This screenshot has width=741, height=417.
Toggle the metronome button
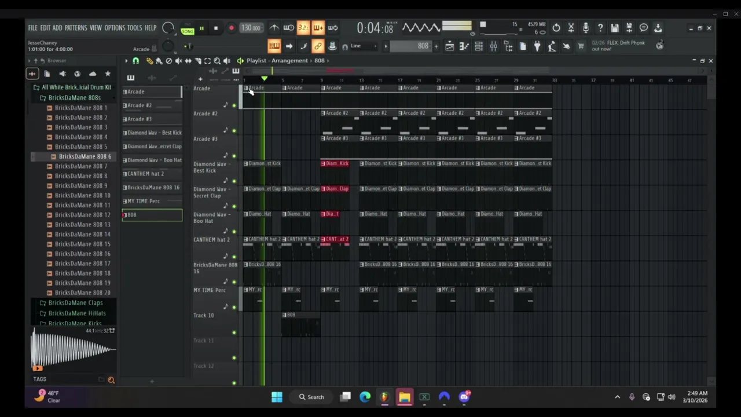point(274,28)
